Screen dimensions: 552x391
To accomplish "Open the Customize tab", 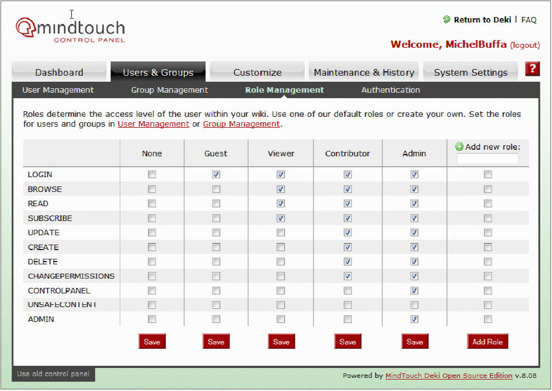I will coord(257,72).
